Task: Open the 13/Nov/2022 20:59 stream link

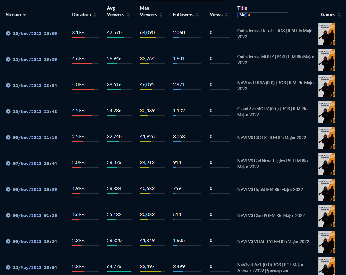Action: point(35,34)
